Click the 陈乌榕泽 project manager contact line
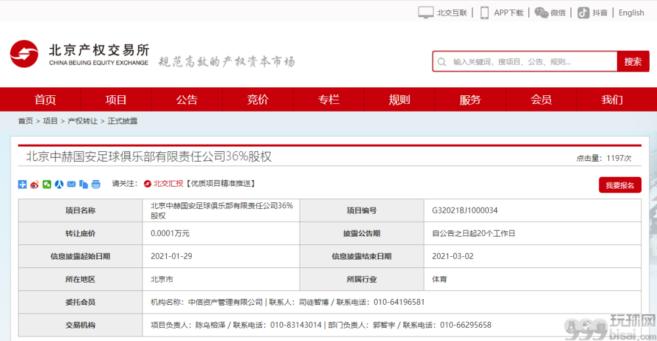Viewport: 657px width, 341px height. 321,325
